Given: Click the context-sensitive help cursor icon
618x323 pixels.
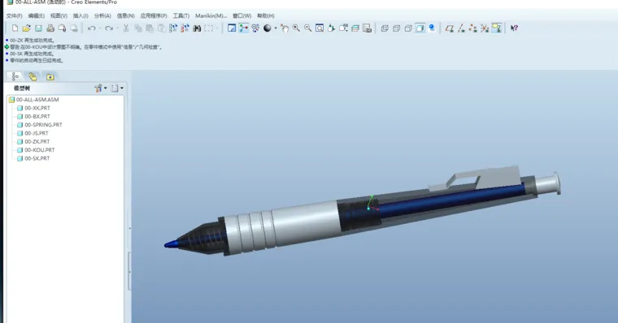Looking at the screenshot, I should point(514,28).
